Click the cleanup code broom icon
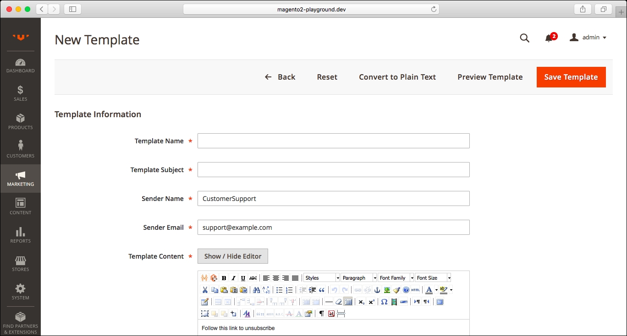 396,290
